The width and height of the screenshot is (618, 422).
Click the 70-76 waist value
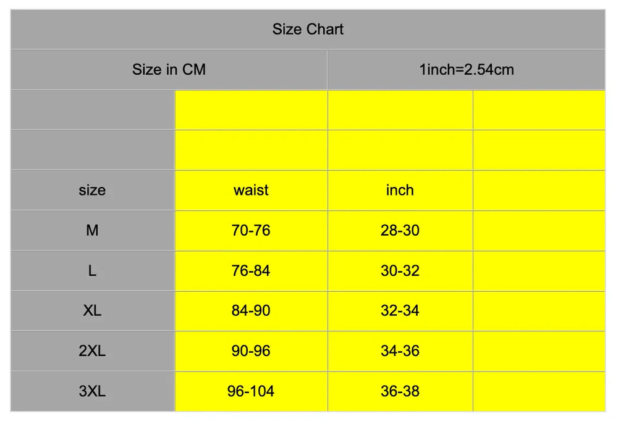tap(251, 230)
